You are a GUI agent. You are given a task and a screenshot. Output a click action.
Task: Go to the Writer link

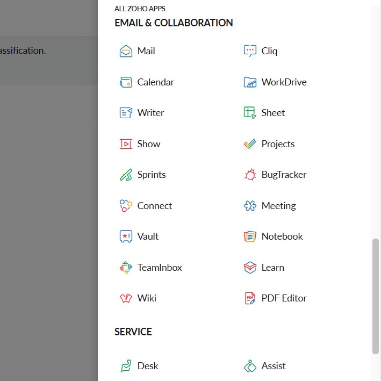[x=150, y=113]
